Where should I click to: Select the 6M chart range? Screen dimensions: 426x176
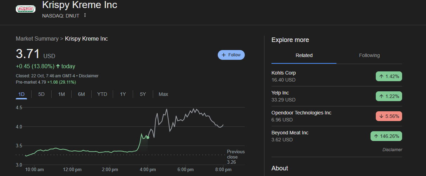(81, 94)
